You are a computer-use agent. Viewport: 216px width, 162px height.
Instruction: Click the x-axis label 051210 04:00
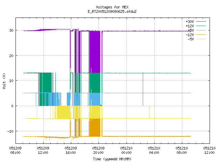[154, 150]
